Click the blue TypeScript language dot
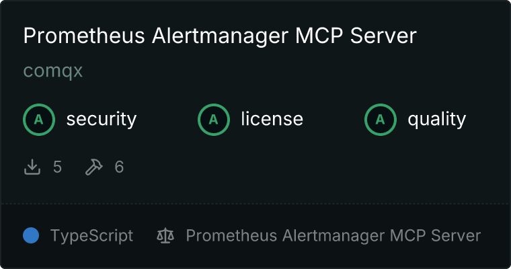Image resolution: width=511 pixels, height=269 pixels. (x=31, y=235)
